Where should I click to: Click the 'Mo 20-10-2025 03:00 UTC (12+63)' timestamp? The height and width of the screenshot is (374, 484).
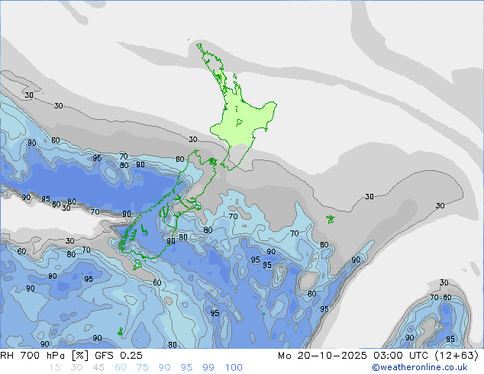[378, 356]
